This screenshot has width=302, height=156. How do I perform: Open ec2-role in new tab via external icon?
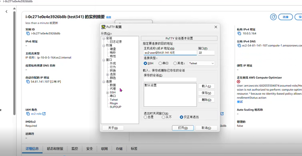pyautogui.click(x=44, y=114)
